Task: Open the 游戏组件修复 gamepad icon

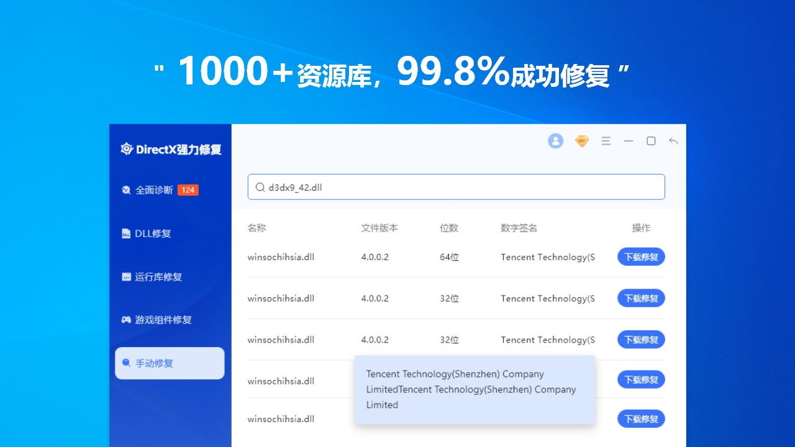Action: 127,320
